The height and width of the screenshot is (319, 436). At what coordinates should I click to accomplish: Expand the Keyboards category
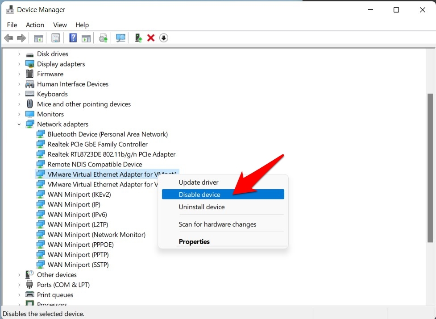pos(19,94)
